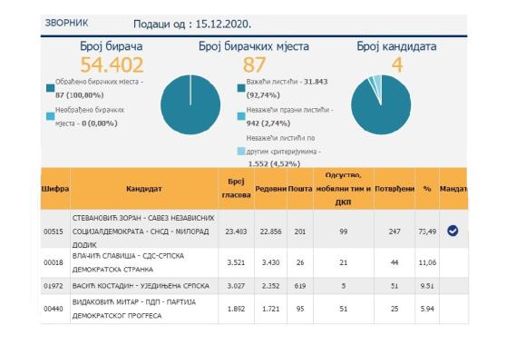Select candidate Видаковић Митар - ПДП row
This screenshot has height=345, width=526.
tap(254, 309)
